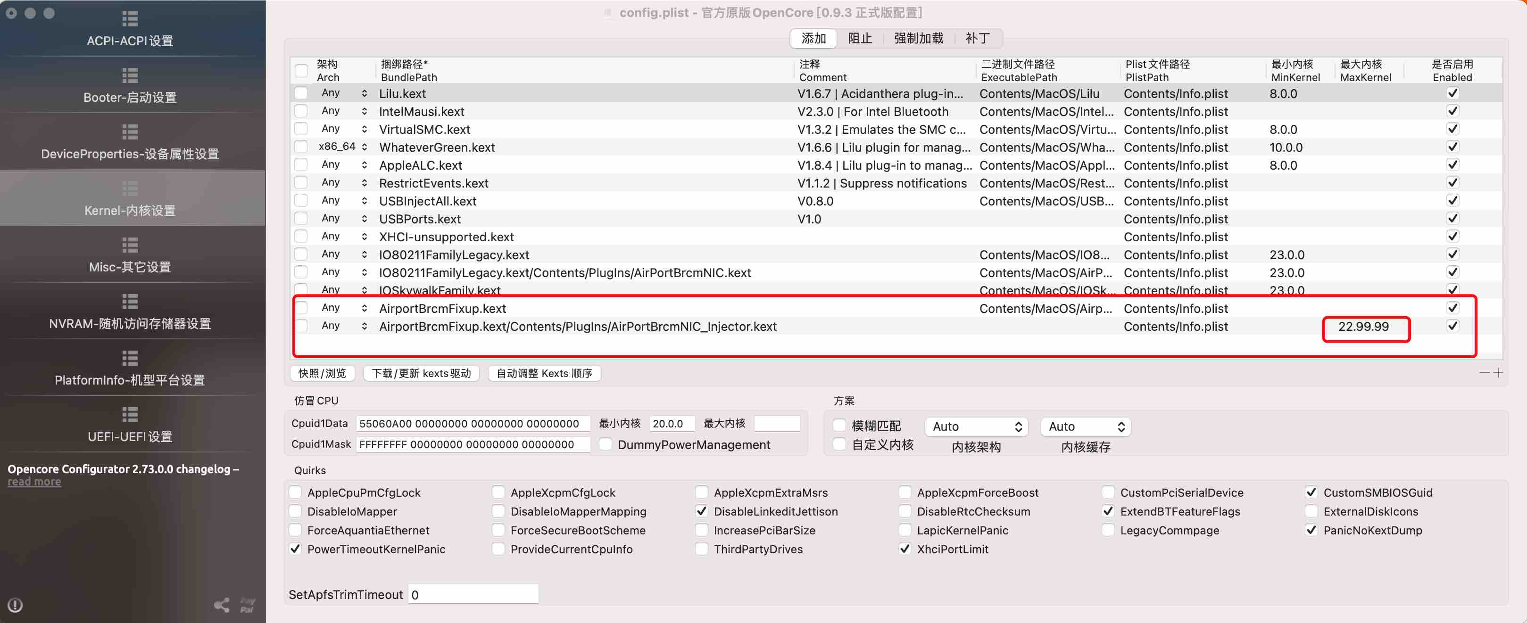Click 下载/更新 kexts驱动 button
This screenshot has height=623, width=1527.
(x=421, y=373)
